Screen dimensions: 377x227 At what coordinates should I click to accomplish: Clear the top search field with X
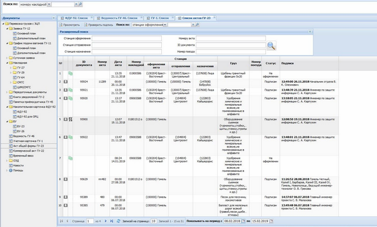pos(76,4)
